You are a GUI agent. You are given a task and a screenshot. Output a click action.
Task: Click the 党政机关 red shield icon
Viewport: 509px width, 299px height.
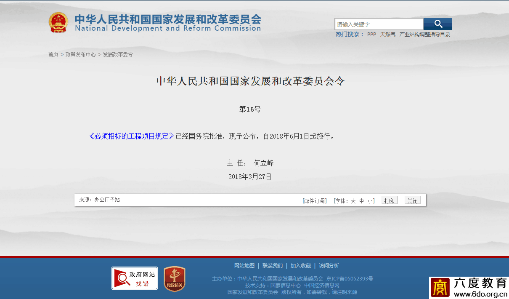(x=174, y=279)
